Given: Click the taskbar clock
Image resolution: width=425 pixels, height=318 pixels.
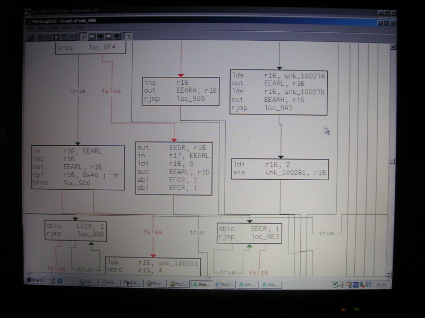Looking at the screenshot, I should (381, 285).
